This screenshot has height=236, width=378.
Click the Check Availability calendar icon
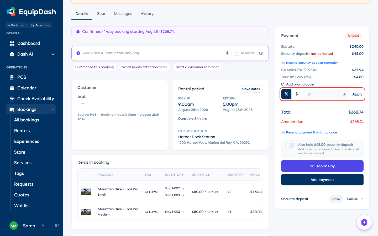[12, 99]
